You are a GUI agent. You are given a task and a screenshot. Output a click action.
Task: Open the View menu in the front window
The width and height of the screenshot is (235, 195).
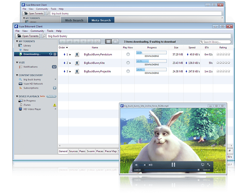25,31
